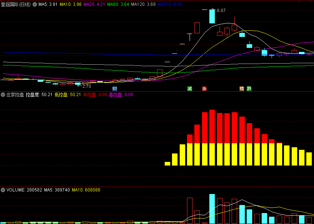Click the 6.07 high price label
The height and width of the screenshot is (224, 314).
click(x=221, y=11)
